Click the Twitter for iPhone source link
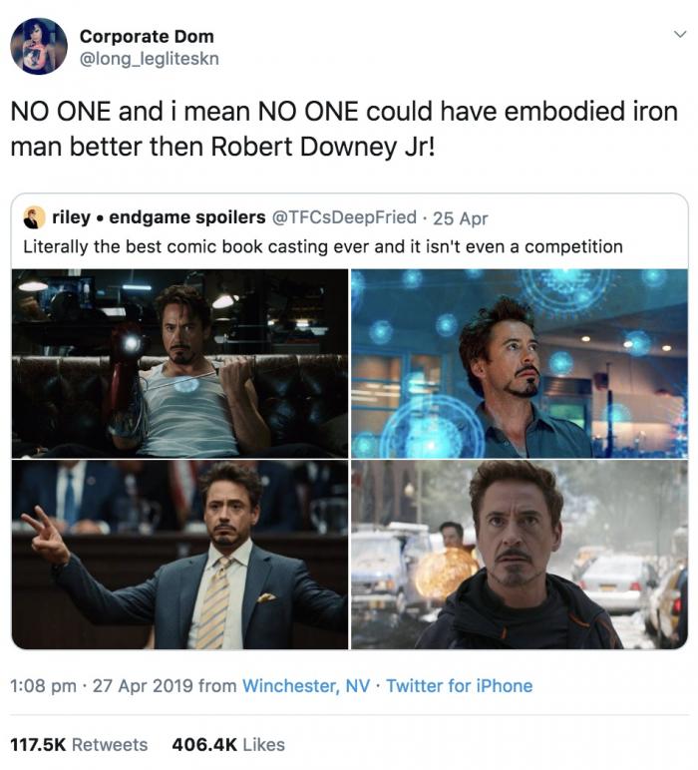The image size is (698, 770). (459, 685)
